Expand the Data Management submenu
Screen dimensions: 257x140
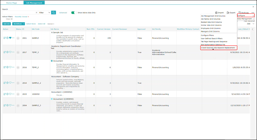246,19
